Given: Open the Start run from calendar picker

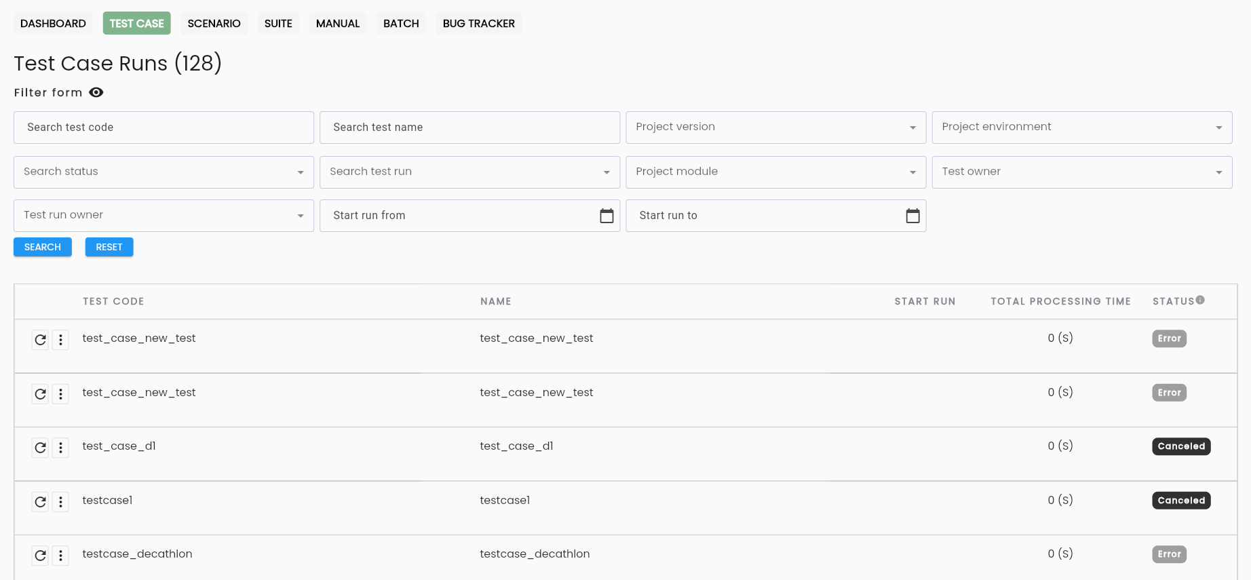Looking at the screenshot, I should tap(607, 216).
